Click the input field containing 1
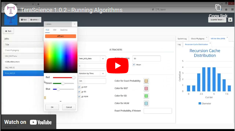The width and height of the screenshot is (235, 131). pyautogui.click(x=92, y=66)
